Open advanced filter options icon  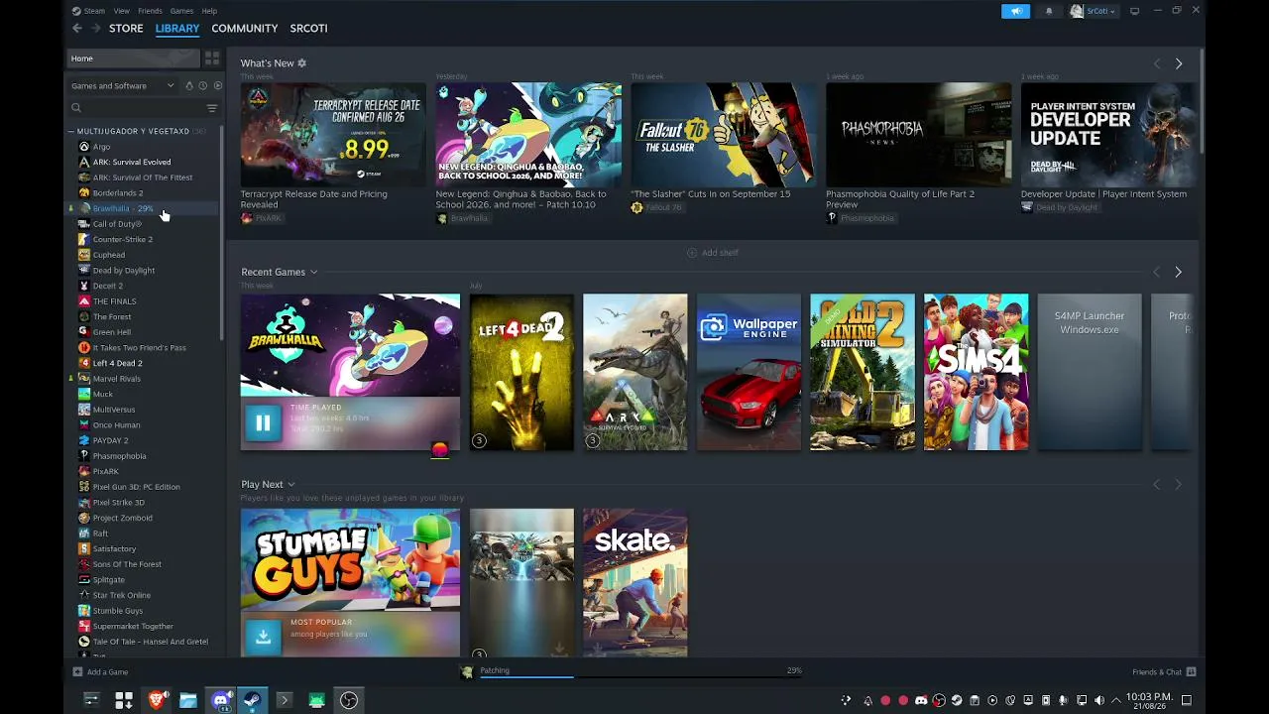click(x=211, y=108)
